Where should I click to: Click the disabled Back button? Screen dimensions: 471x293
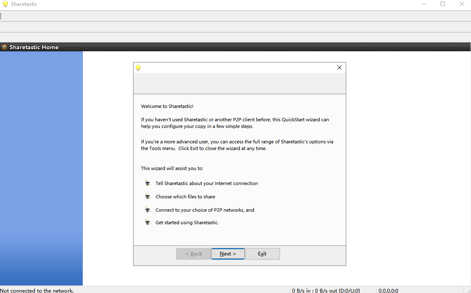click(x=194, y=253)
